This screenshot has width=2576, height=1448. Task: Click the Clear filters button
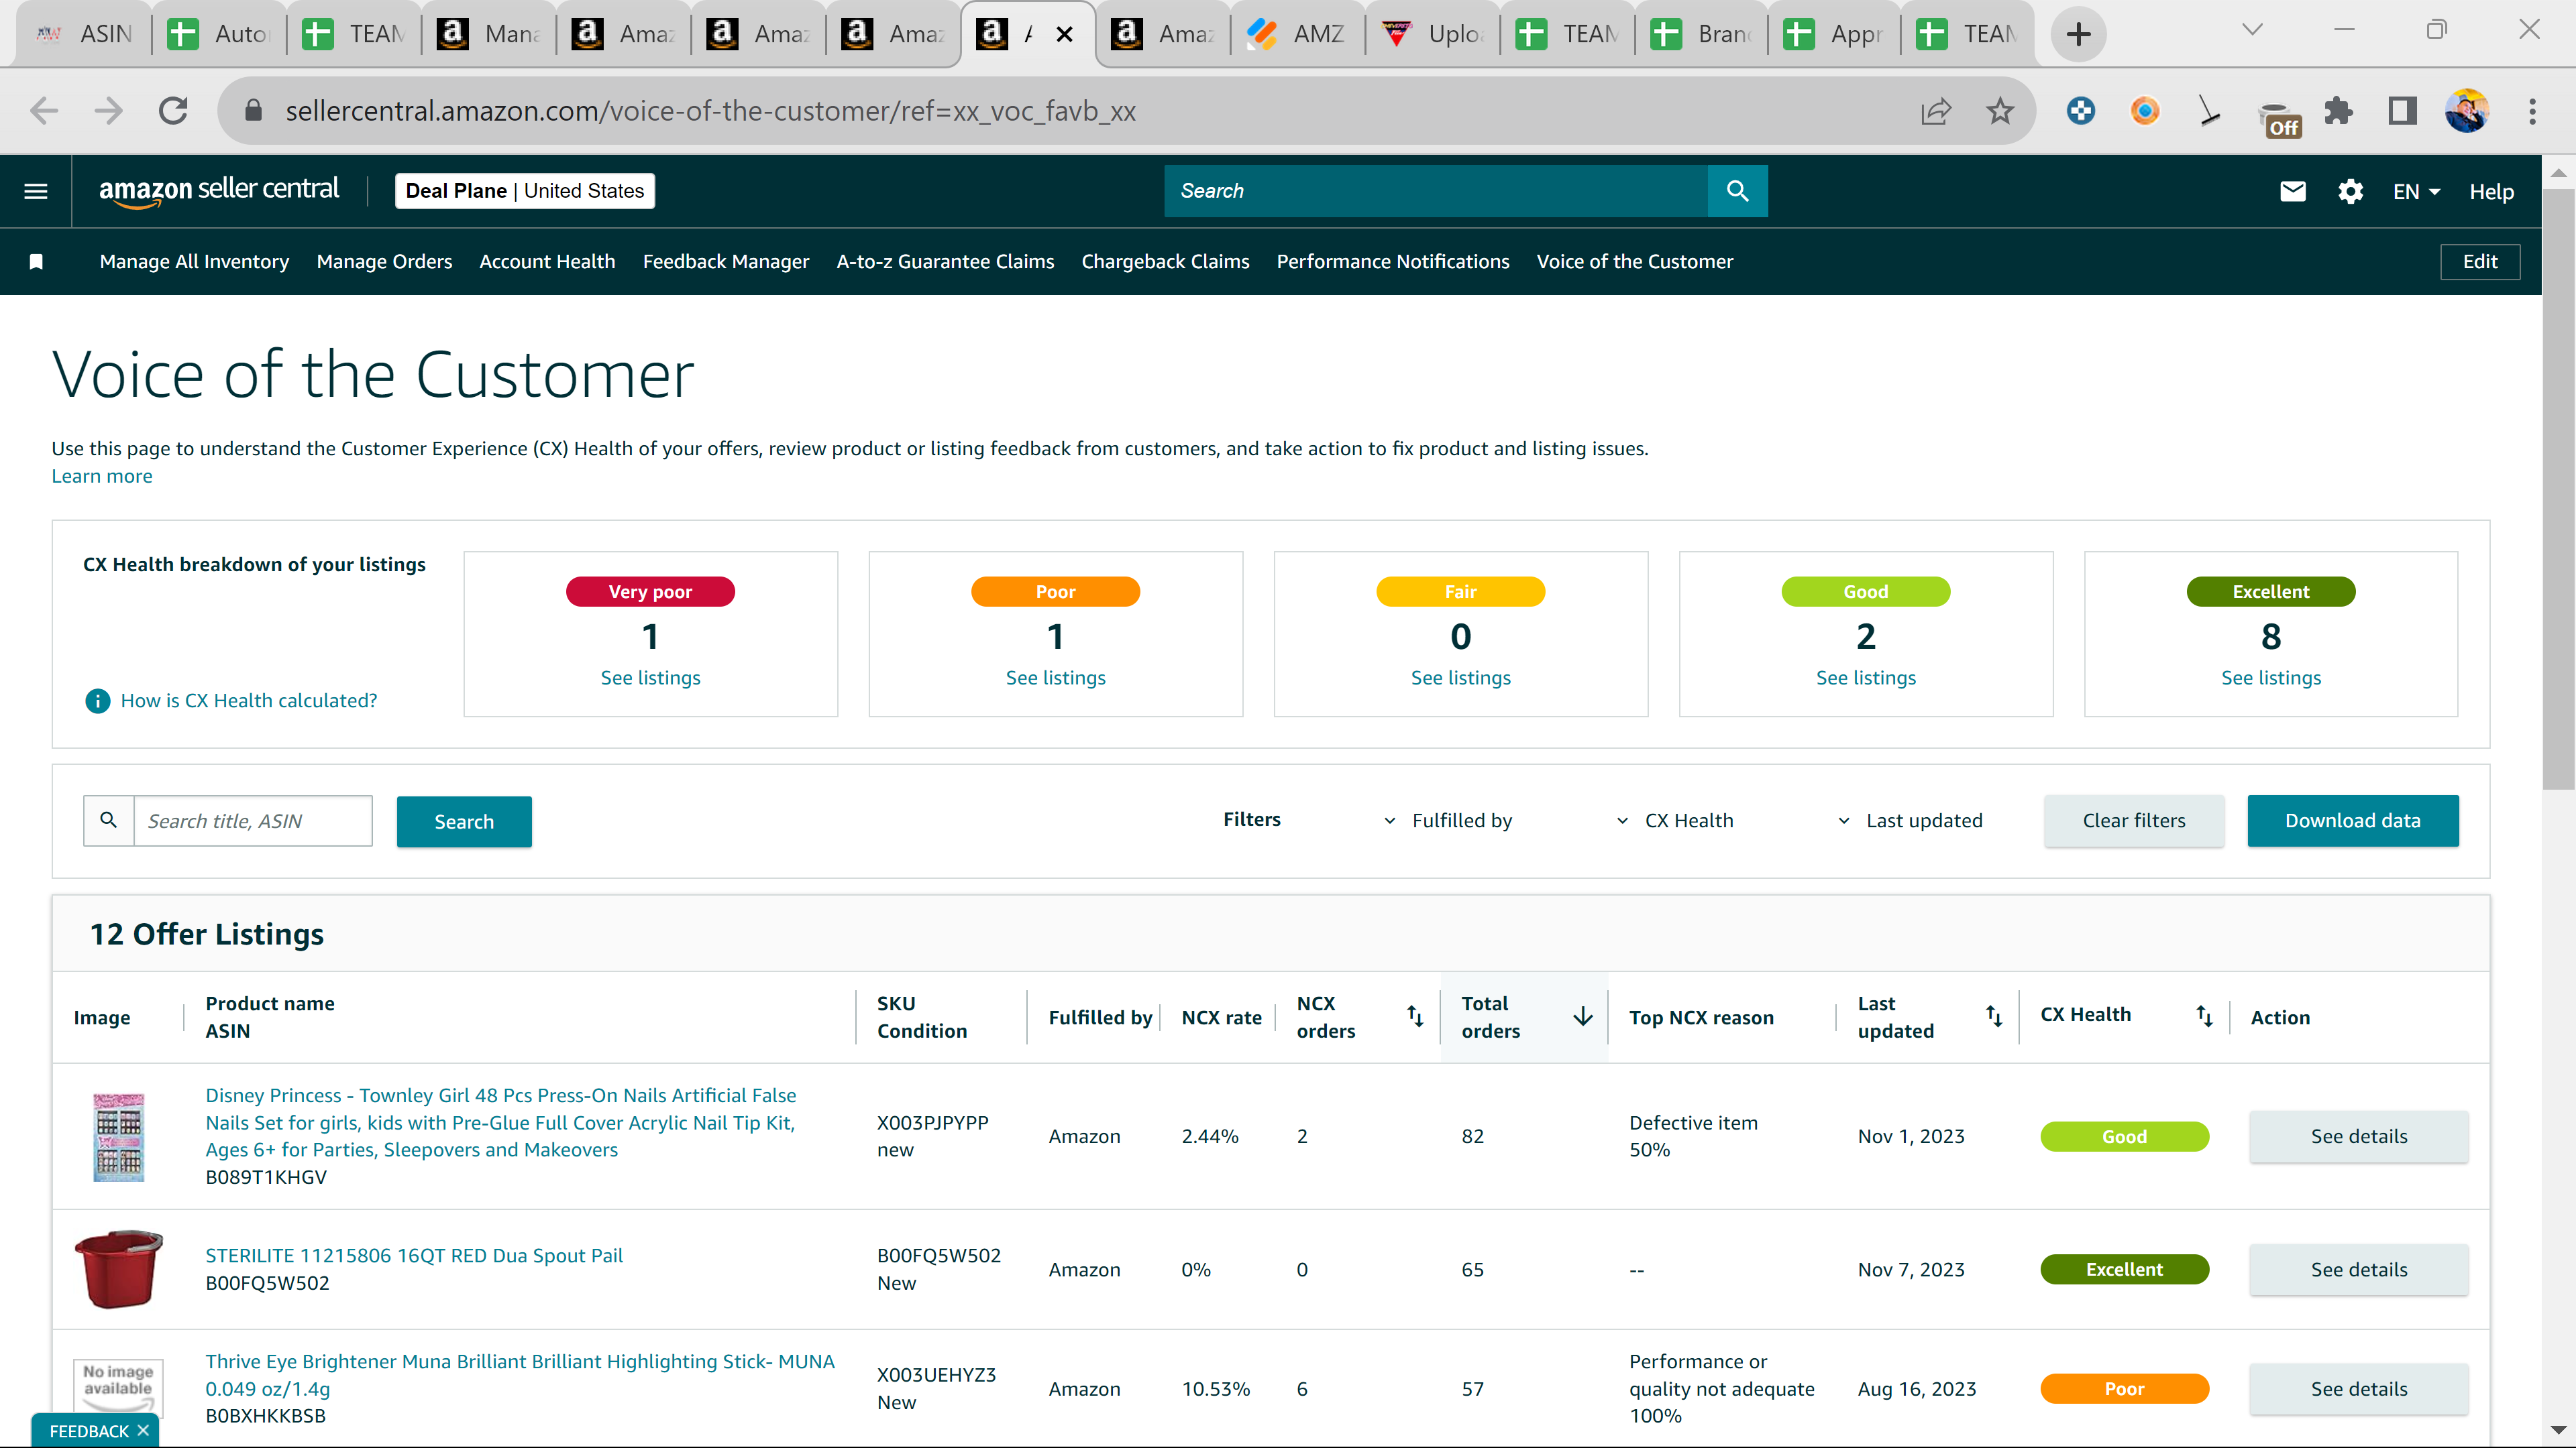pos(2134,821)
